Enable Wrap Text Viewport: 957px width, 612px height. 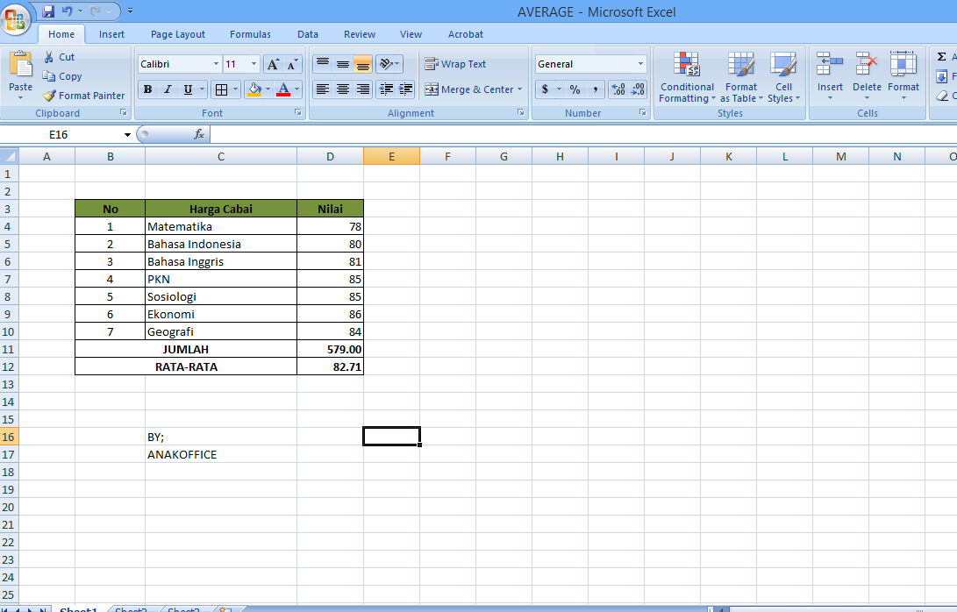455,63
